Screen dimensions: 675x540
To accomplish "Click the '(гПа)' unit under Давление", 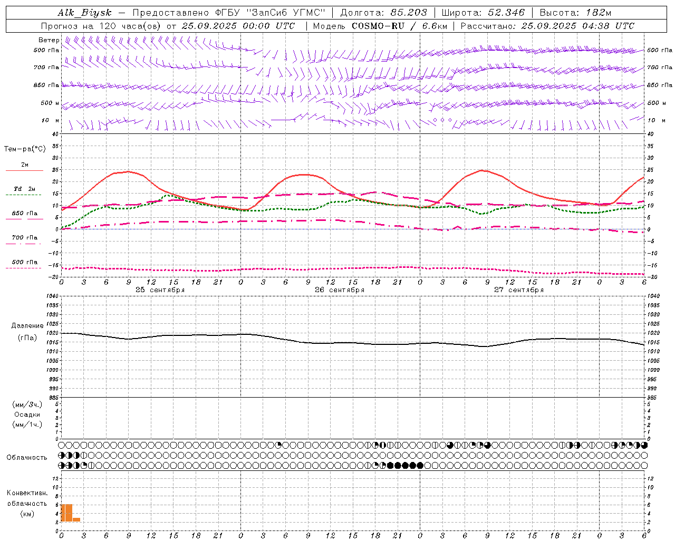I will click(27, 338).
